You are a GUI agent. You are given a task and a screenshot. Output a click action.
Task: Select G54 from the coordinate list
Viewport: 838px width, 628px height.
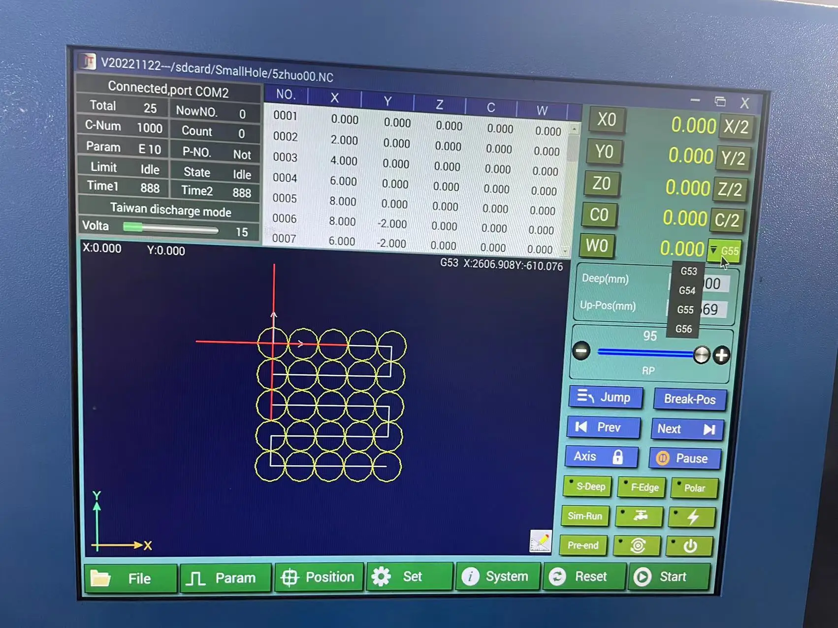686,290
